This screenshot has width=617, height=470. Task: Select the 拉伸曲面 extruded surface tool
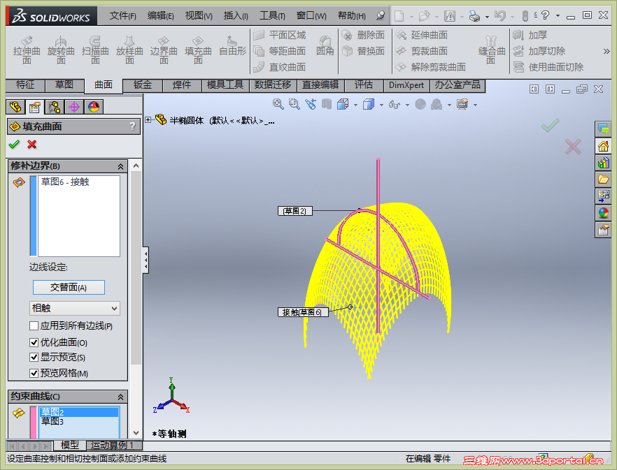[x=27, y=50]
